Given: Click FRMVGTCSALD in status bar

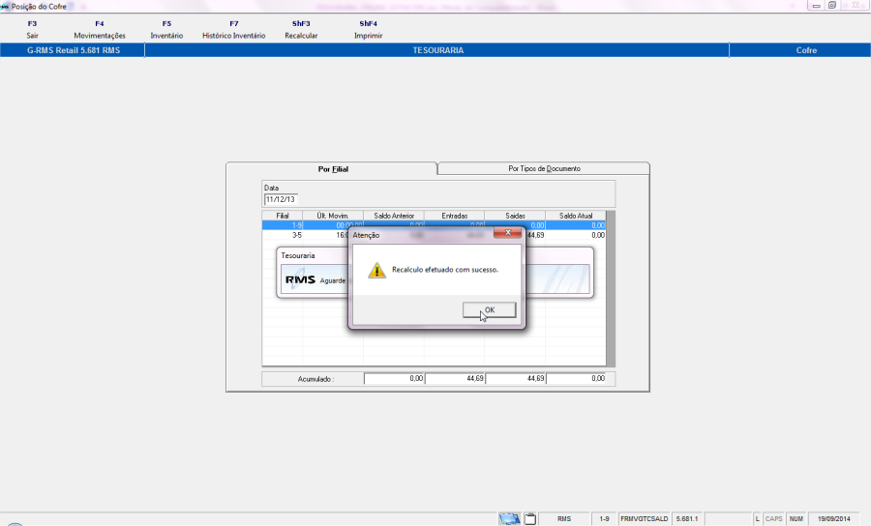Looking at the screenshot, I should click(644, 519).
